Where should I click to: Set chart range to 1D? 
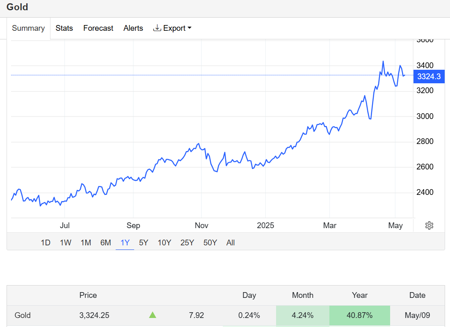pyautogui.click(x=46, y=242)
